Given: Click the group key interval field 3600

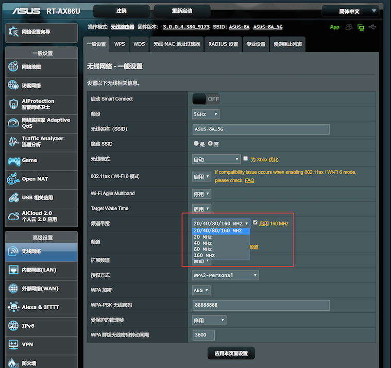Looking at the screenshot, I should (203, 335).
